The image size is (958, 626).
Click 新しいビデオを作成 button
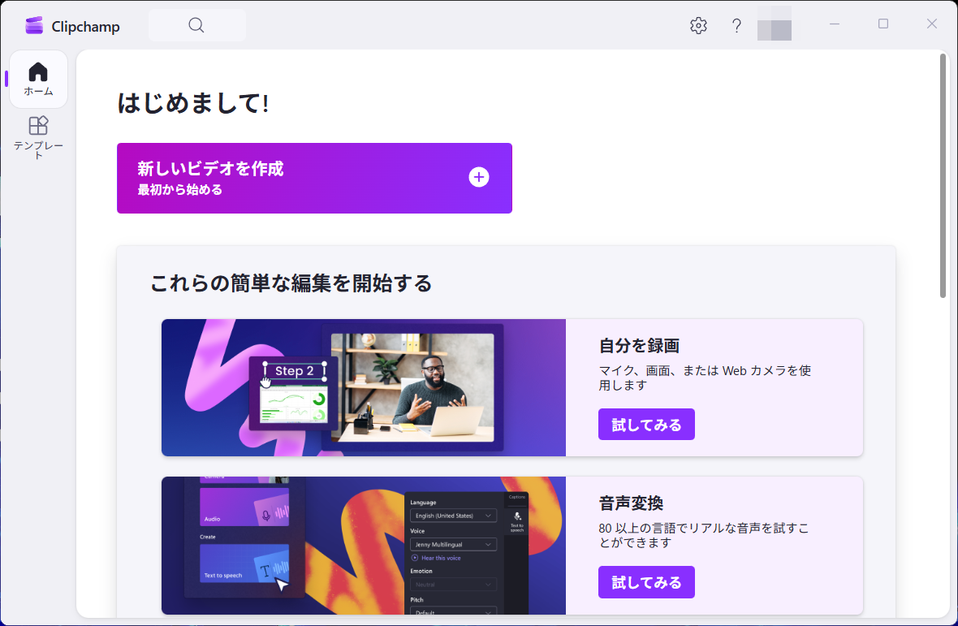click(314, 178)
